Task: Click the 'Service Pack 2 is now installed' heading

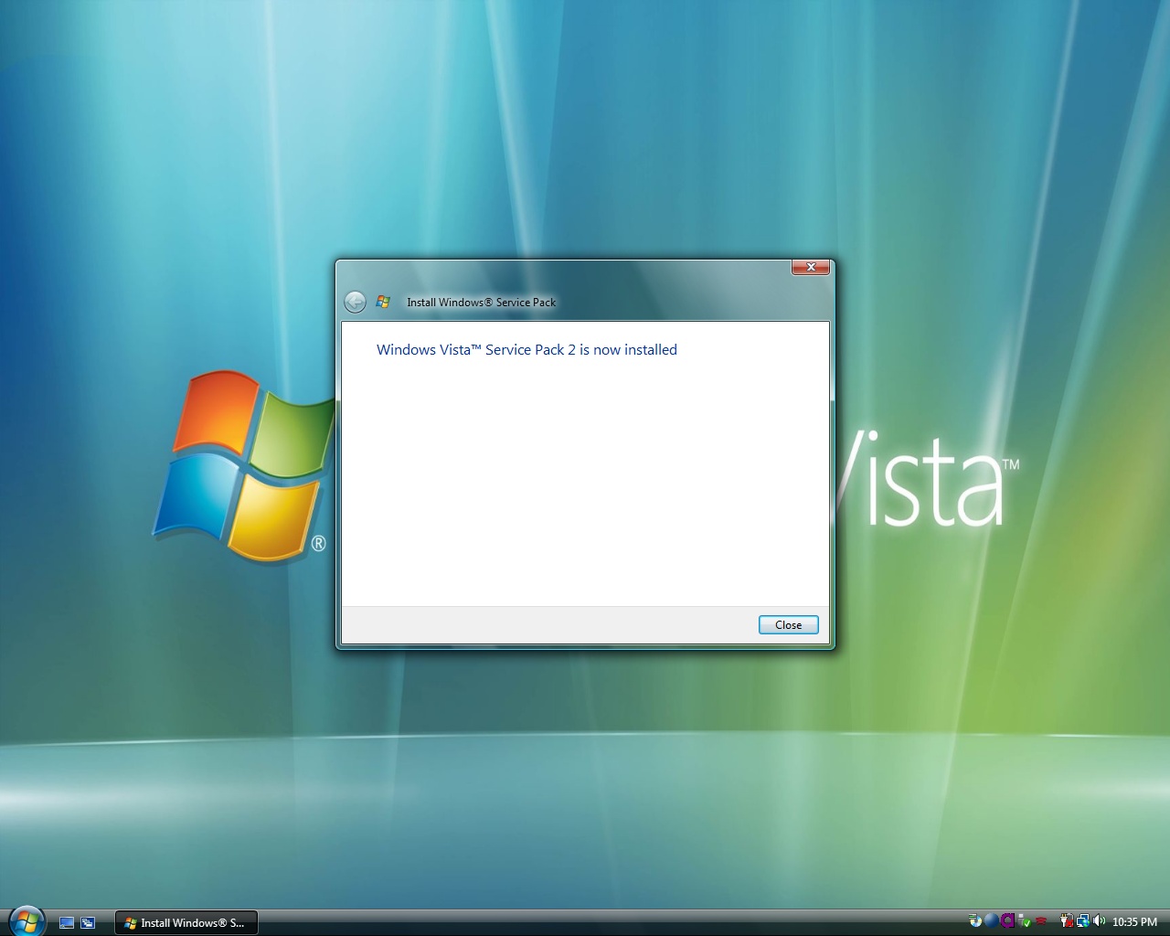Action: [x=526, y=350]
